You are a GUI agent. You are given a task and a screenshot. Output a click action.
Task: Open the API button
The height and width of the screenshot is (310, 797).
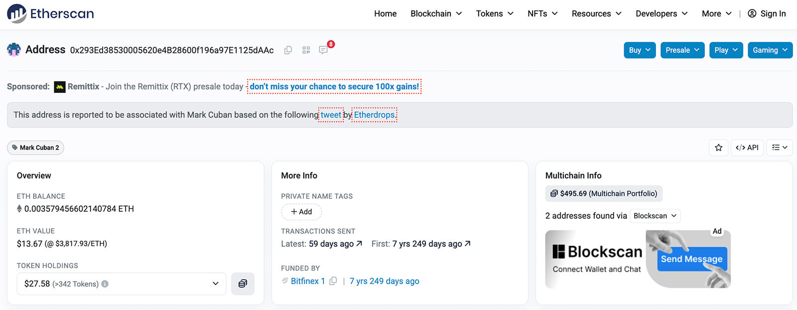click(x=747, y=148)
